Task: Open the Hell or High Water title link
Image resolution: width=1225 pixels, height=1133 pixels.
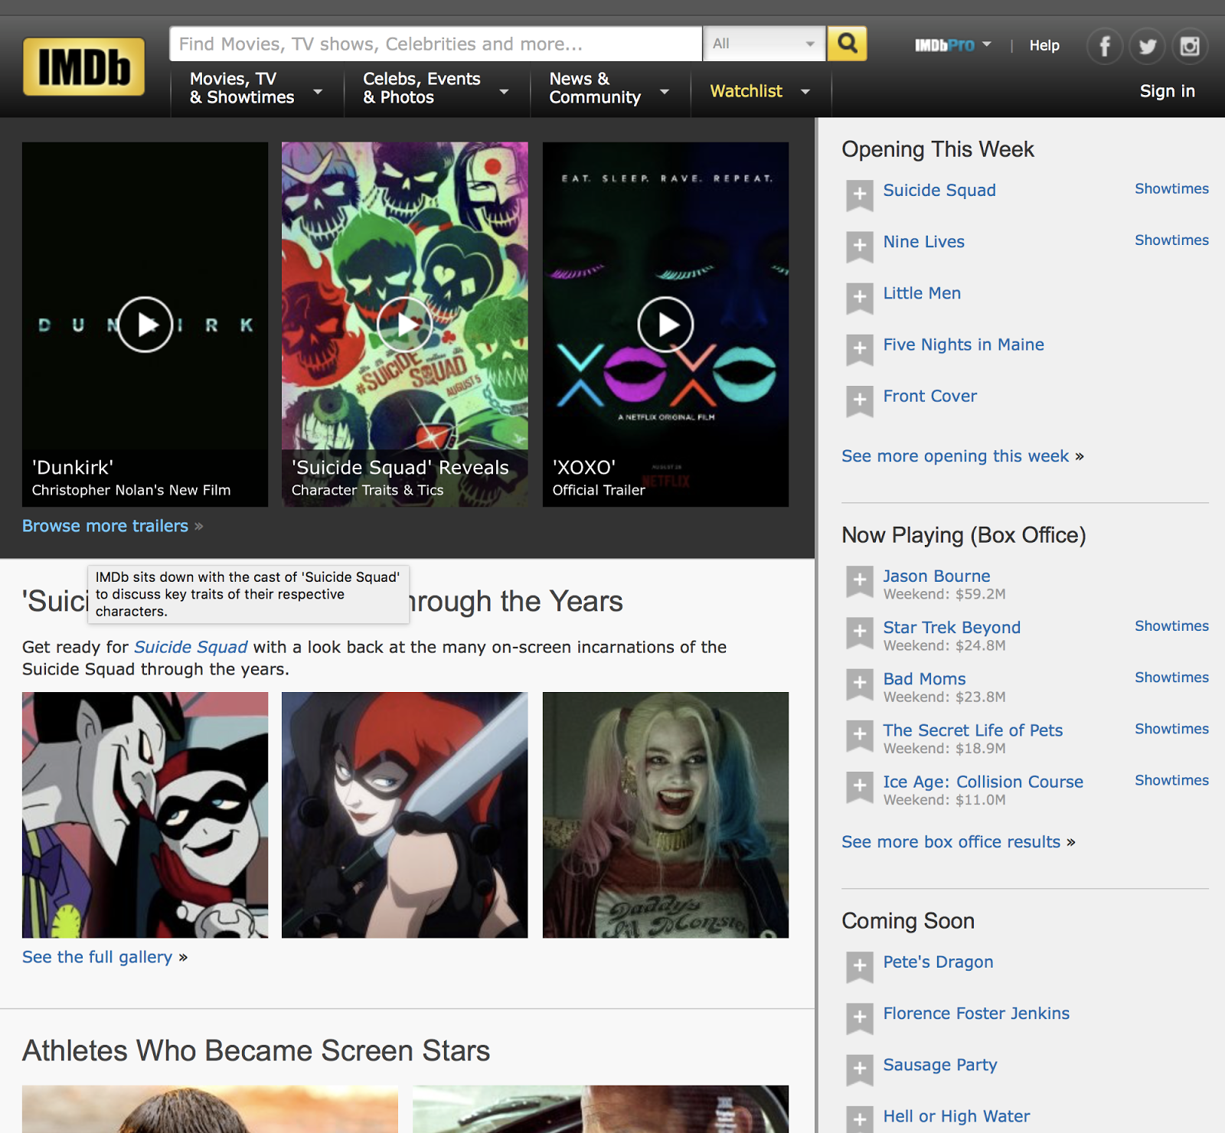Action: (956, 1116)
